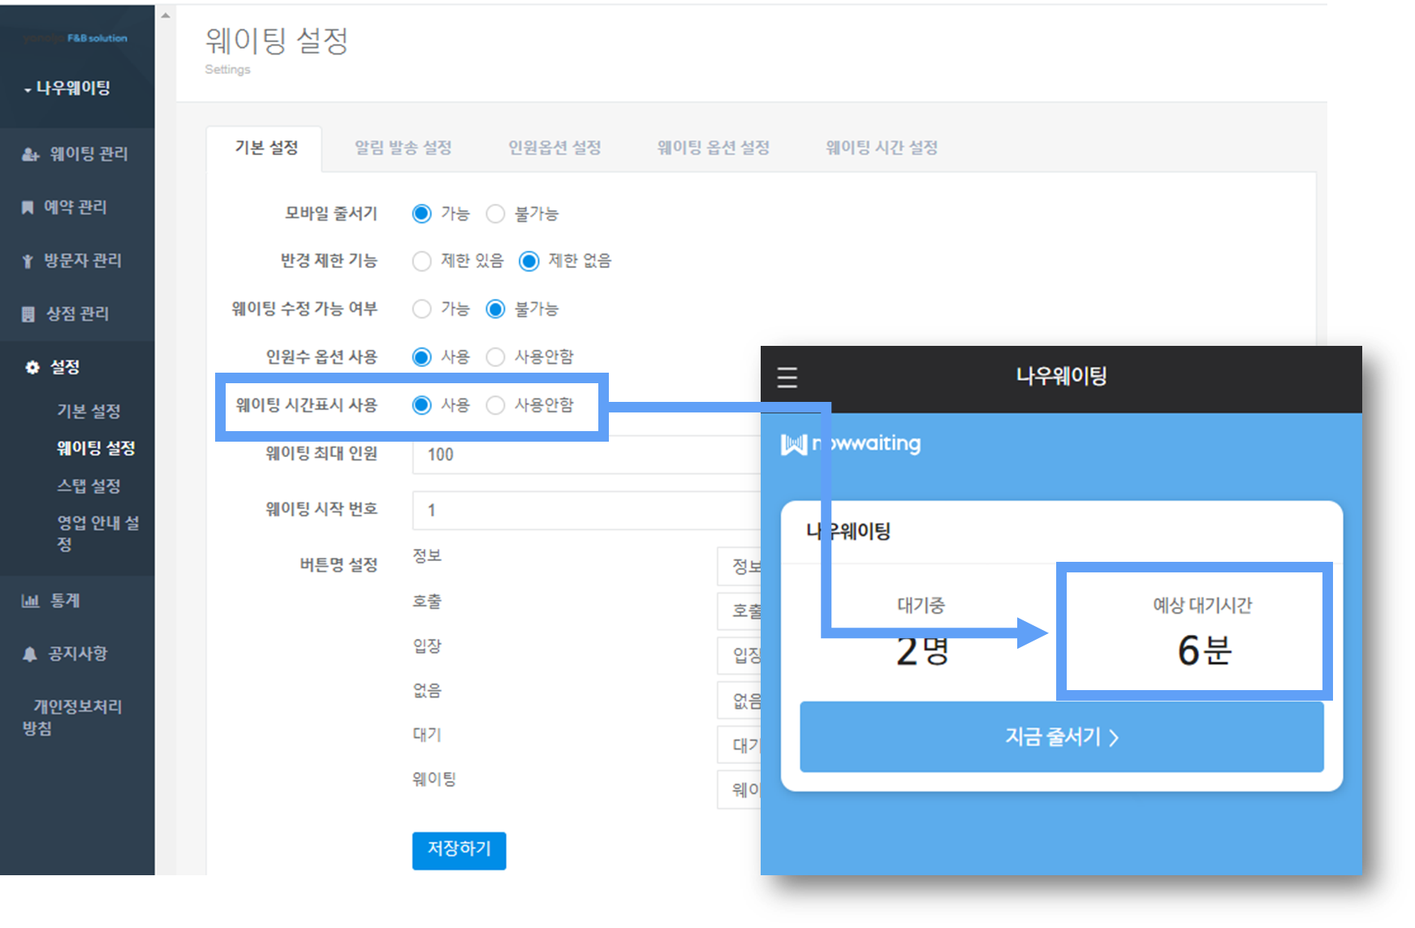Select 가능 for 모바일 줄서기
1415x928 pixels.
pos(421,214)
